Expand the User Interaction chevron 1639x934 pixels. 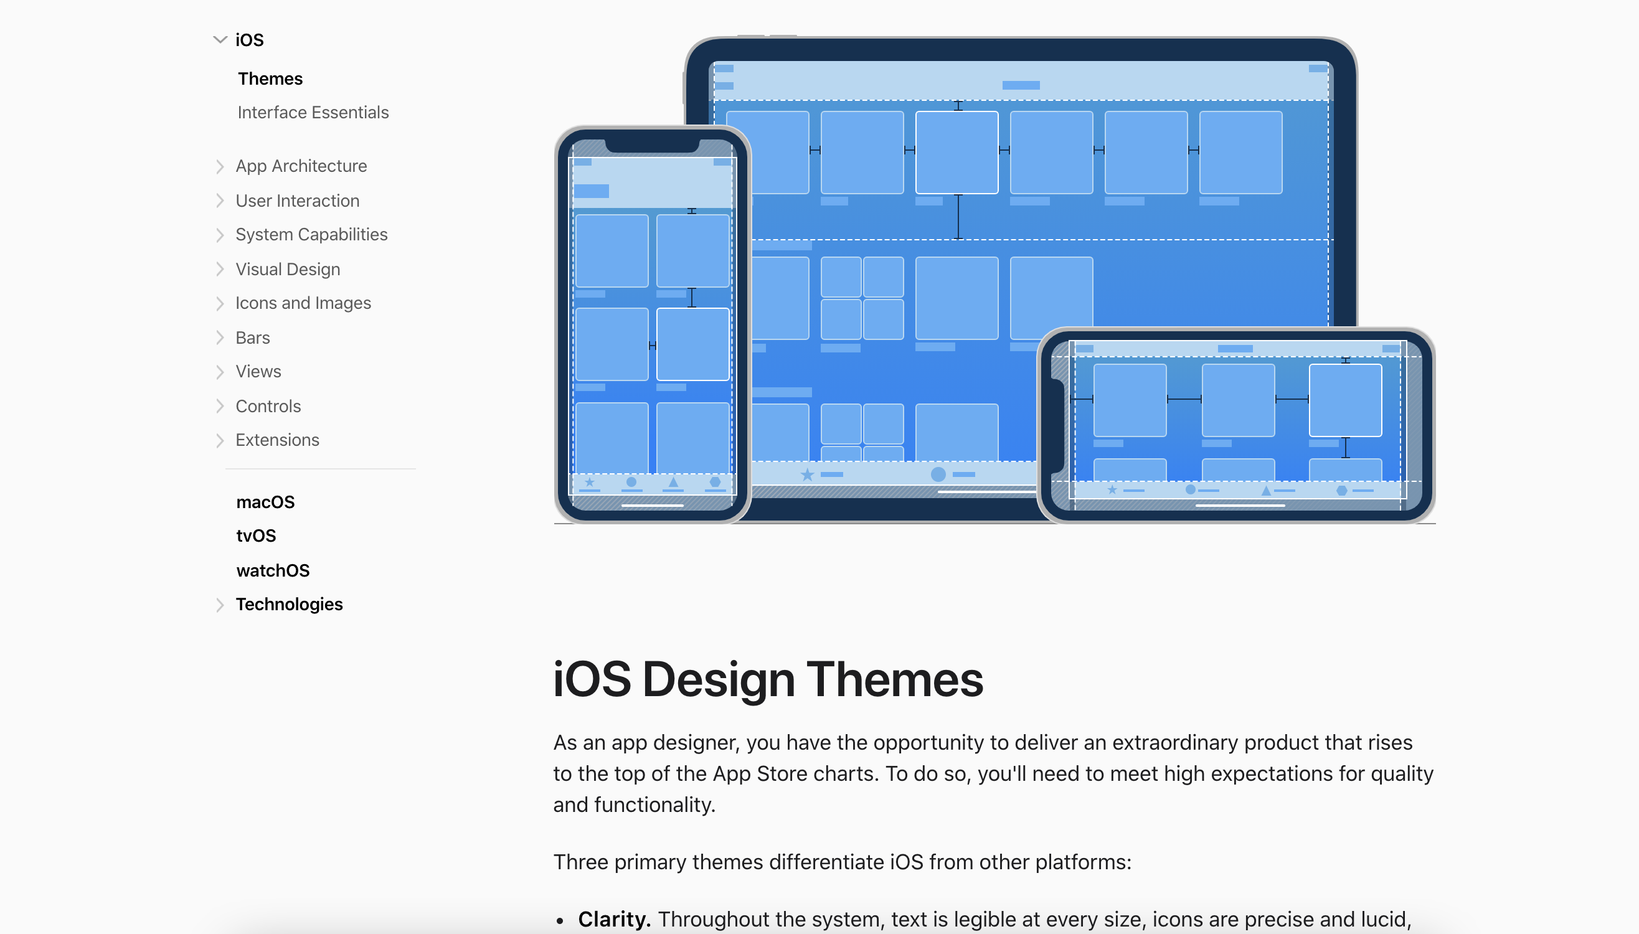219,200
